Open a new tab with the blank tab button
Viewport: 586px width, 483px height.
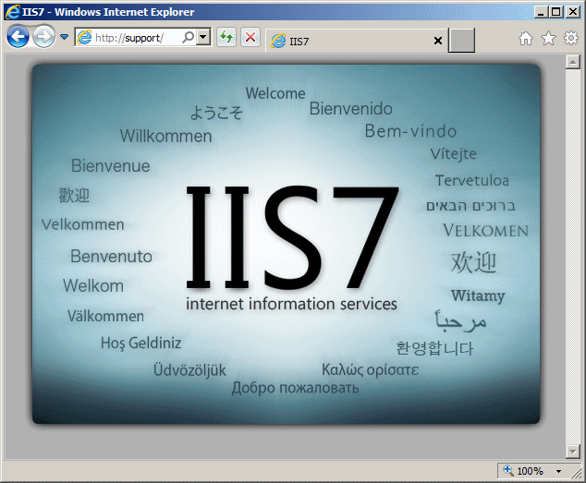(x=461, y=40)
